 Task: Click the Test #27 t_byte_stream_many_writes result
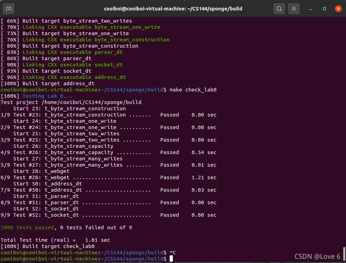pyautogui.click(x=108, y=165)
